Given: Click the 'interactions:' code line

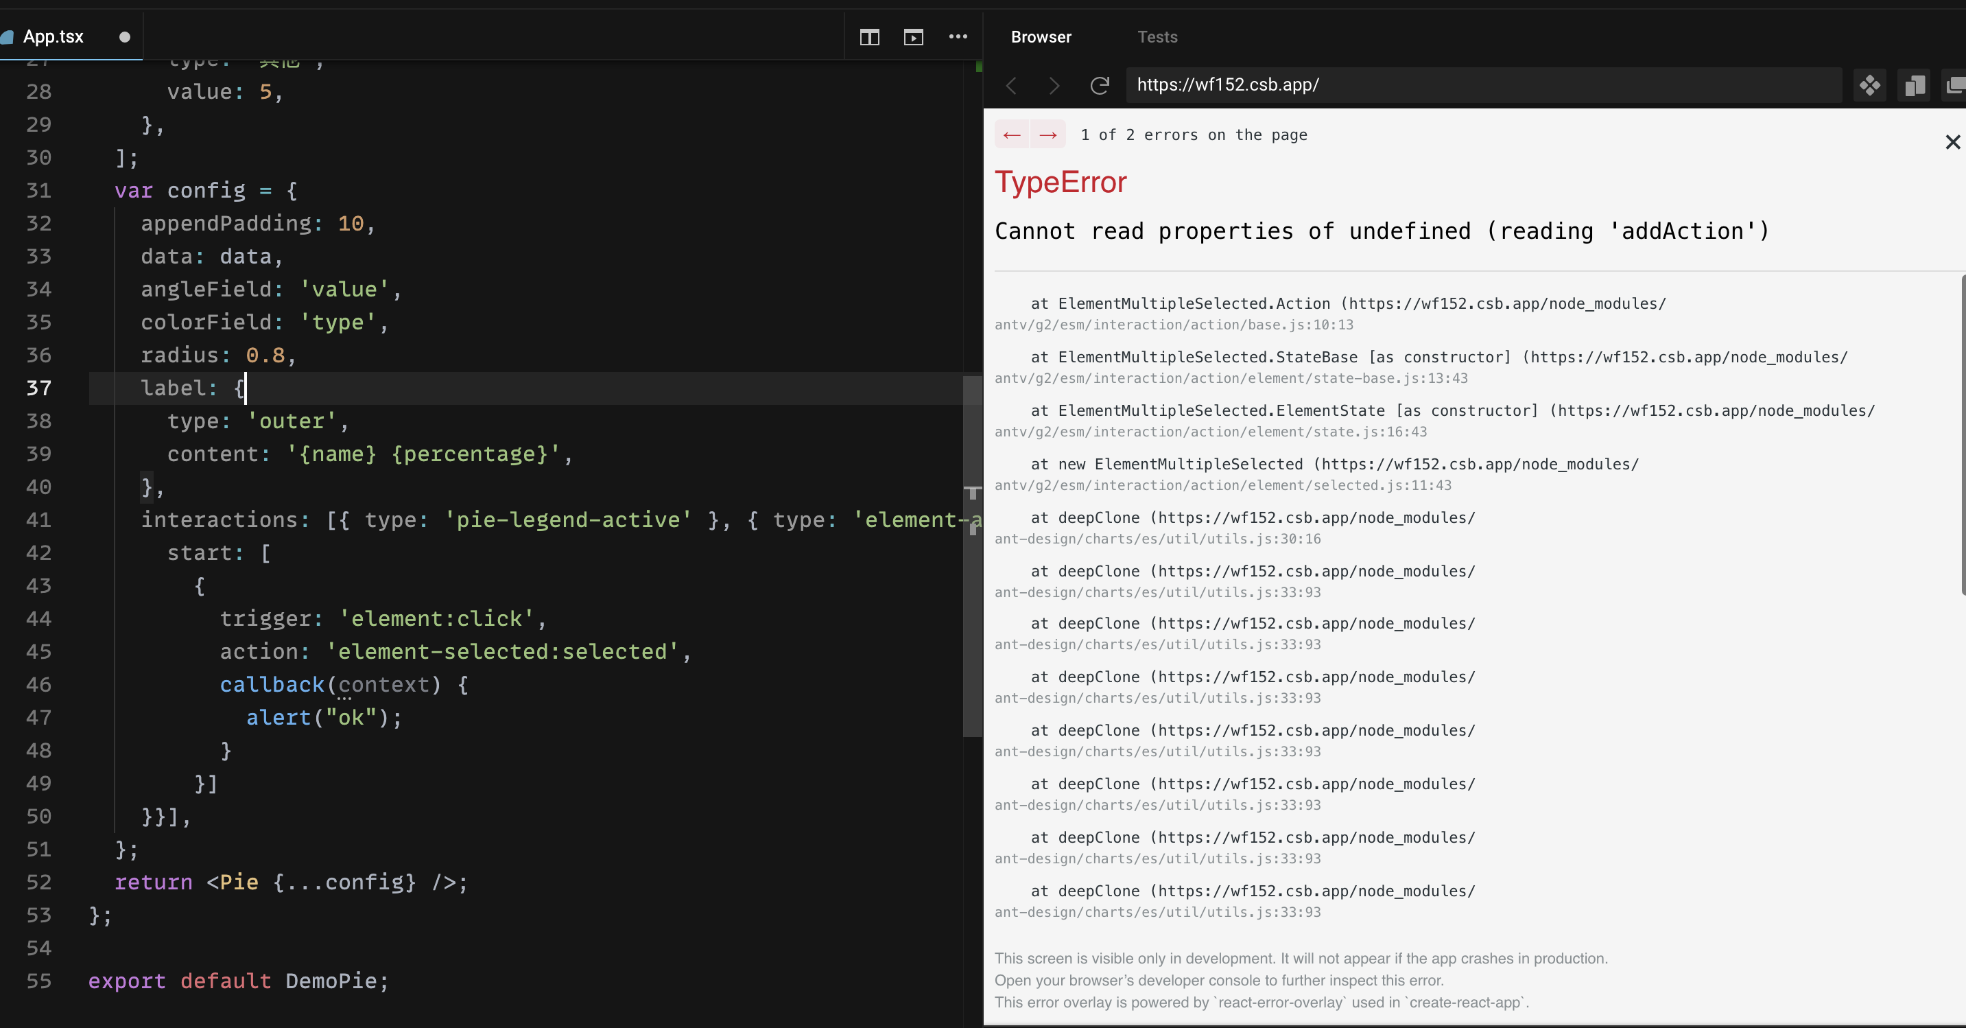Looking at the screenshot, I should click(561, 520).
